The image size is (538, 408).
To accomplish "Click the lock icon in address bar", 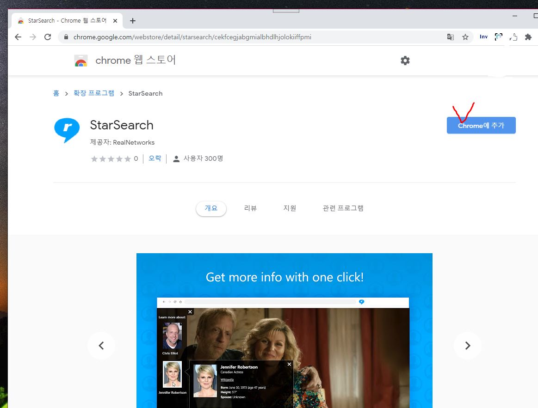I will (x=66, y=37).
